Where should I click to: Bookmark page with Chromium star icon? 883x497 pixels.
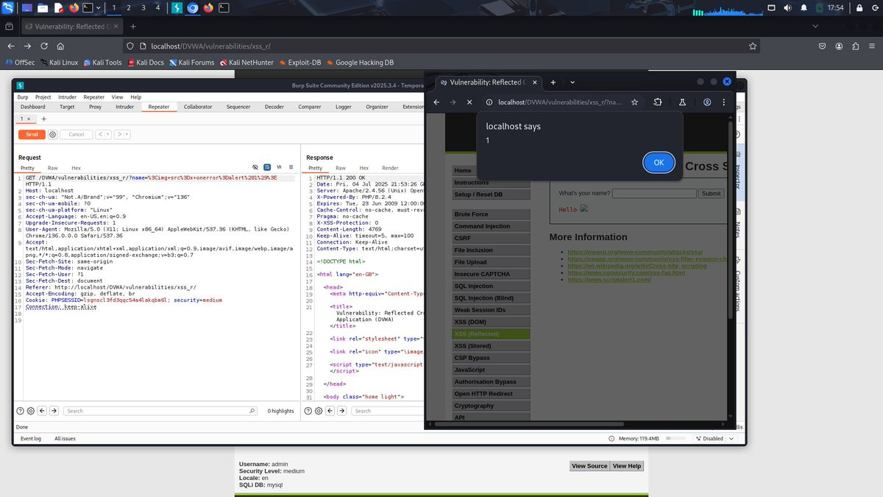[x=634, y=102]
